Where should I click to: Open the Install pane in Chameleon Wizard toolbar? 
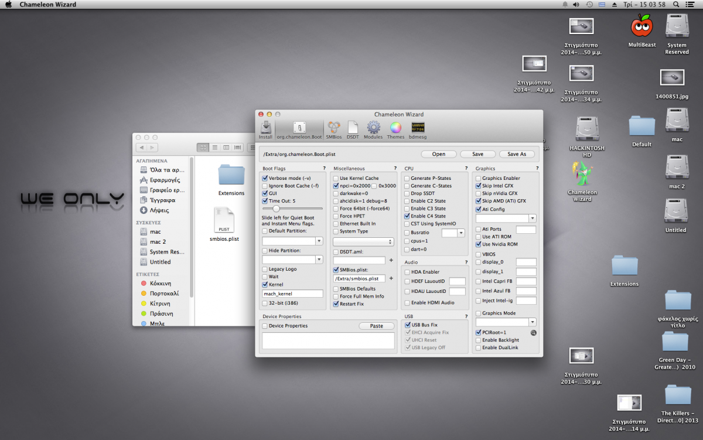click(265, 130)
